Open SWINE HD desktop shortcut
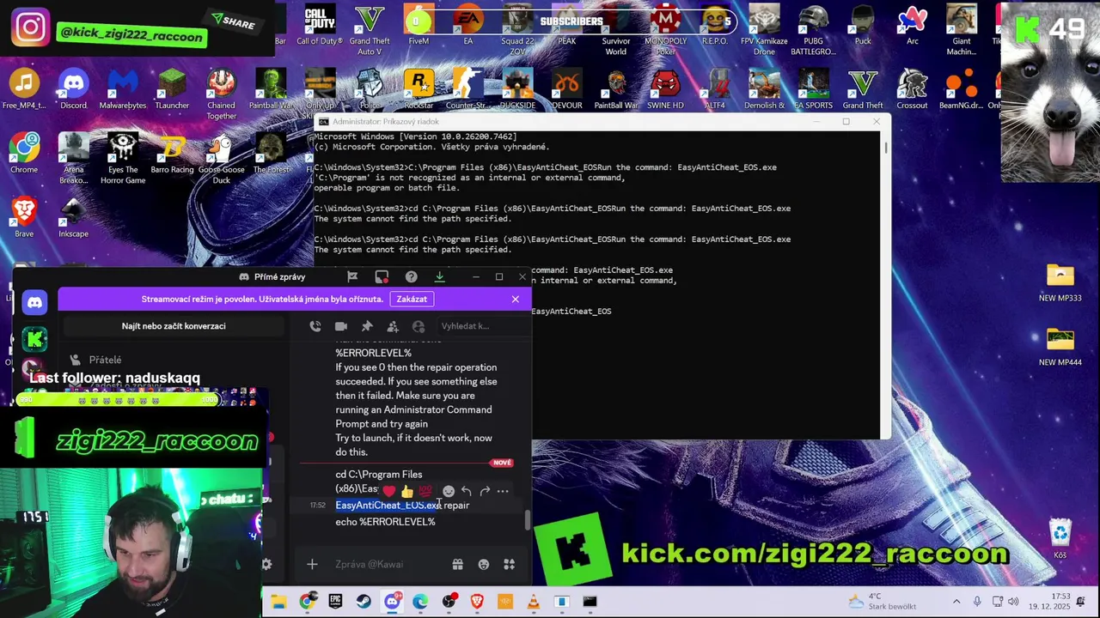1100x618 pixels. coord(665,89)
